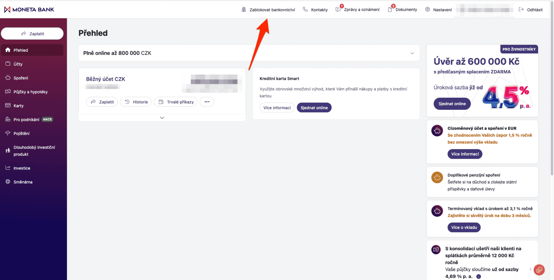554x280 pixels.
Task: Click the Historie button on the account
Action: tap(136, 102)
